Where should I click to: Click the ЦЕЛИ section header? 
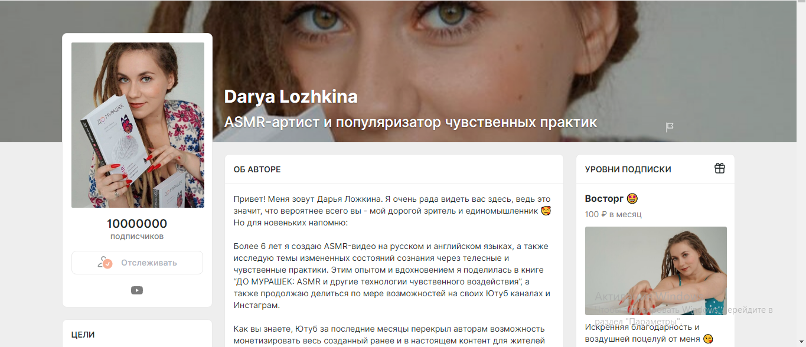83,335
